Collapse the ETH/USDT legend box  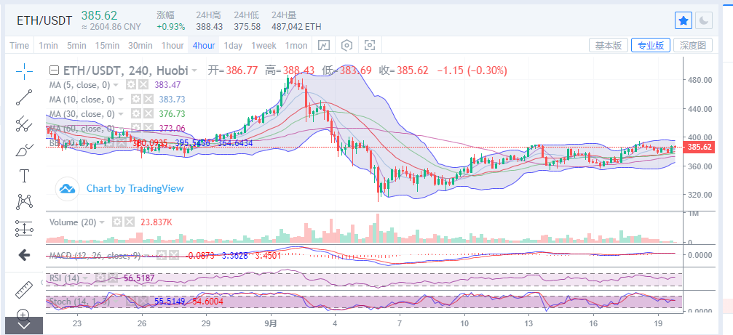tap(54, 71)
